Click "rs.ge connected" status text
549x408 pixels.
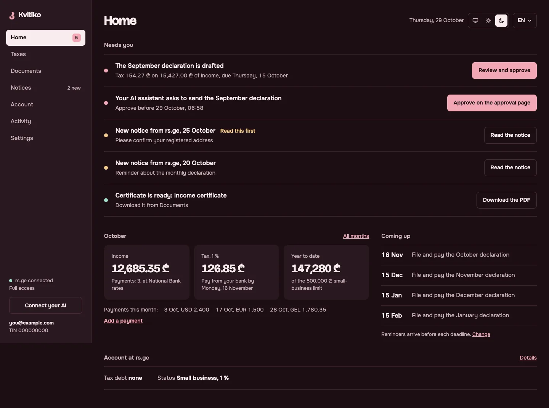tap(34, 281)
